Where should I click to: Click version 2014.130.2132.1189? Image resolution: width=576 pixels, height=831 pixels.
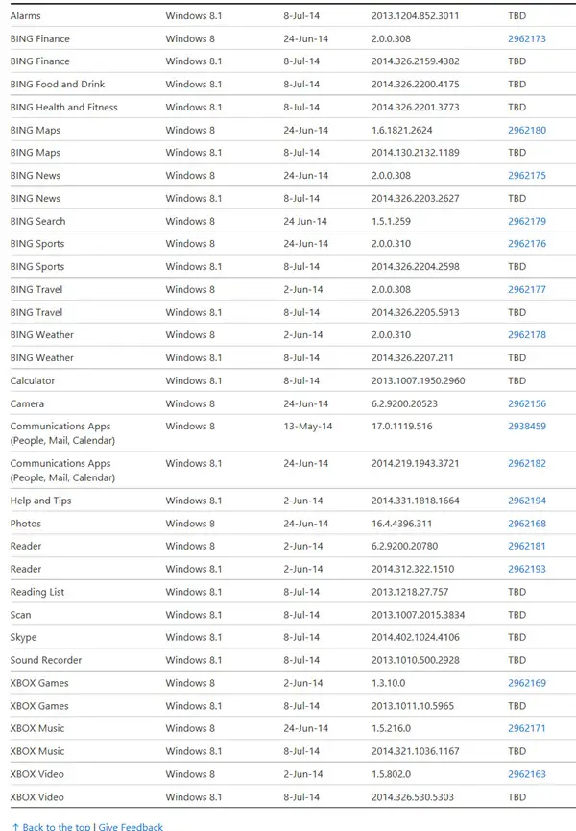[415, 153]
